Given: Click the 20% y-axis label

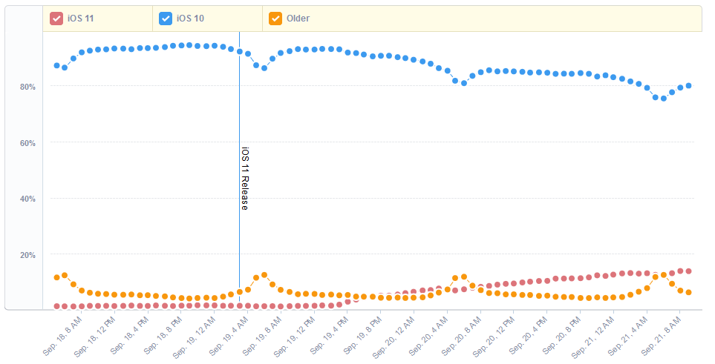Looking at the screenshot, I should point(28,256).
